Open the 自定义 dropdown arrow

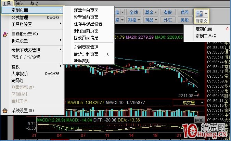(x=206, y=14)
